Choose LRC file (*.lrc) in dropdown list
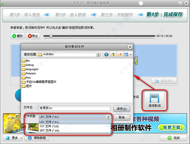The image size is (190, 144). point(48,122)
